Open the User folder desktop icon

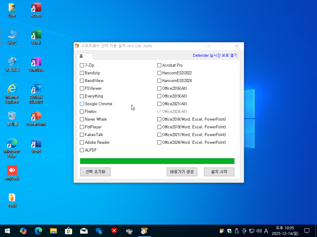tap(12, 10)
